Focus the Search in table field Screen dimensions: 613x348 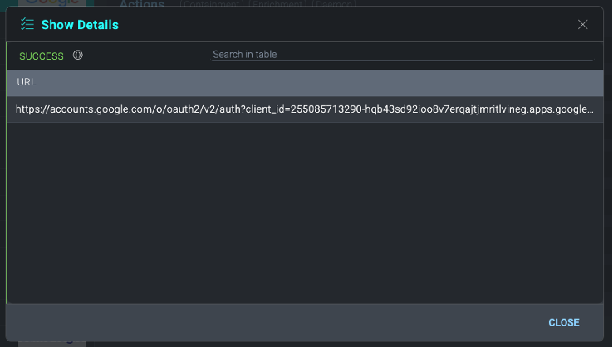(402, 55)
